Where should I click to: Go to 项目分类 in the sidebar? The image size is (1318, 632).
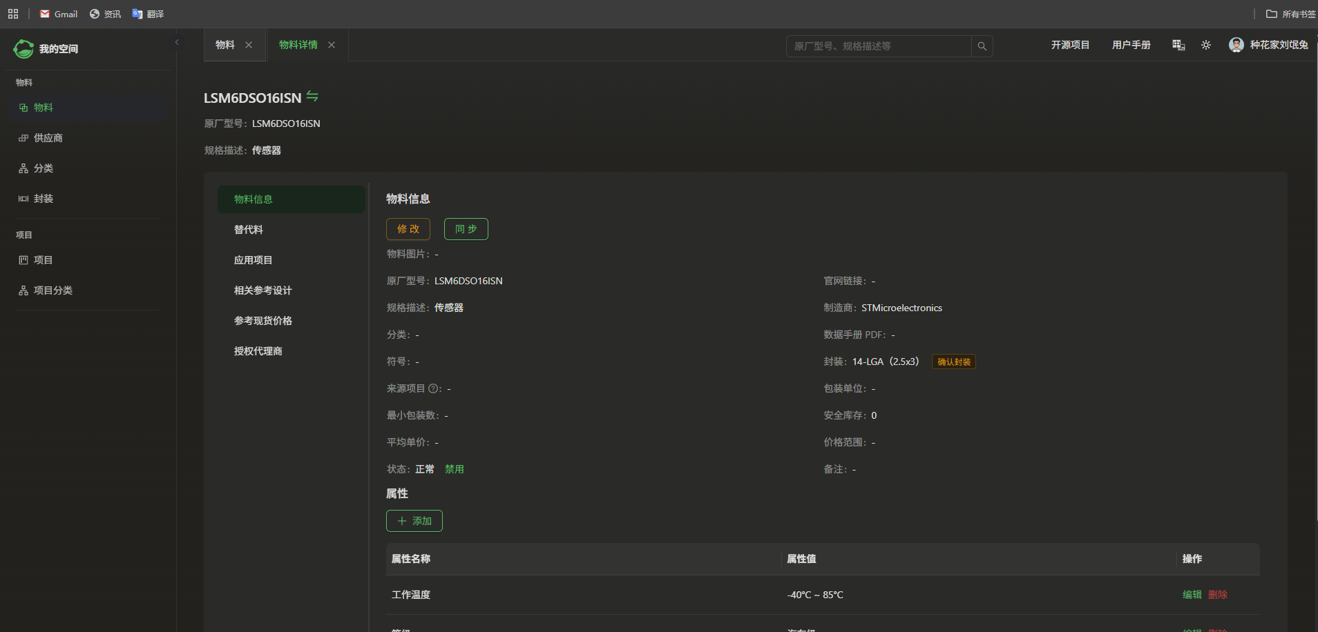(52, 290)
